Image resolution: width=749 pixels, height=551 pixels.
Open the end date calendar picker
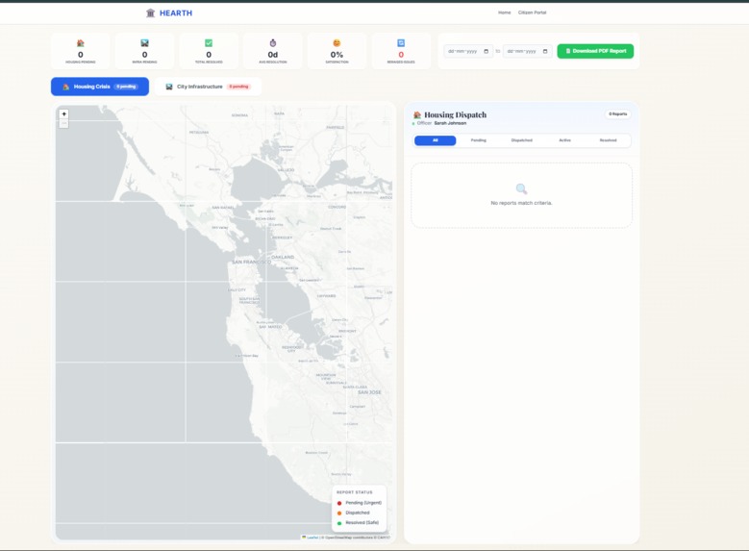coord(545,51)
